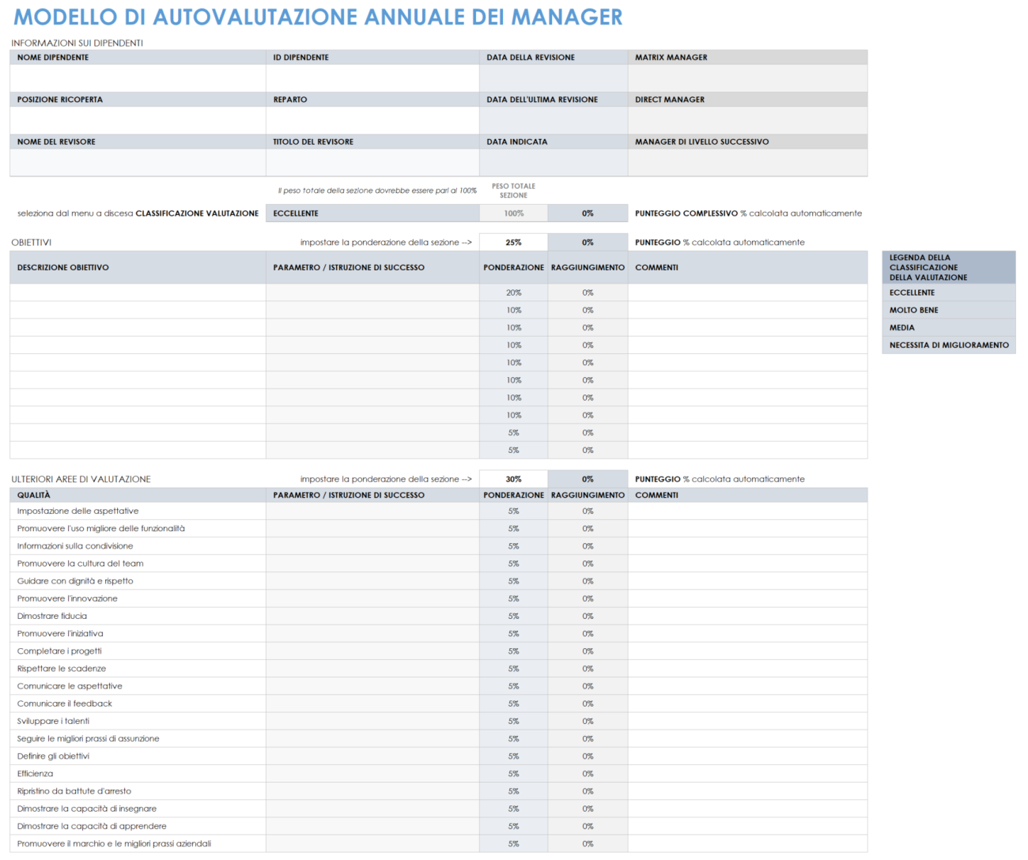Viewport: 1028px width, 860px height.
Task: Change the 25% OBIETTIVI section weight
Action: pos(512,242)
